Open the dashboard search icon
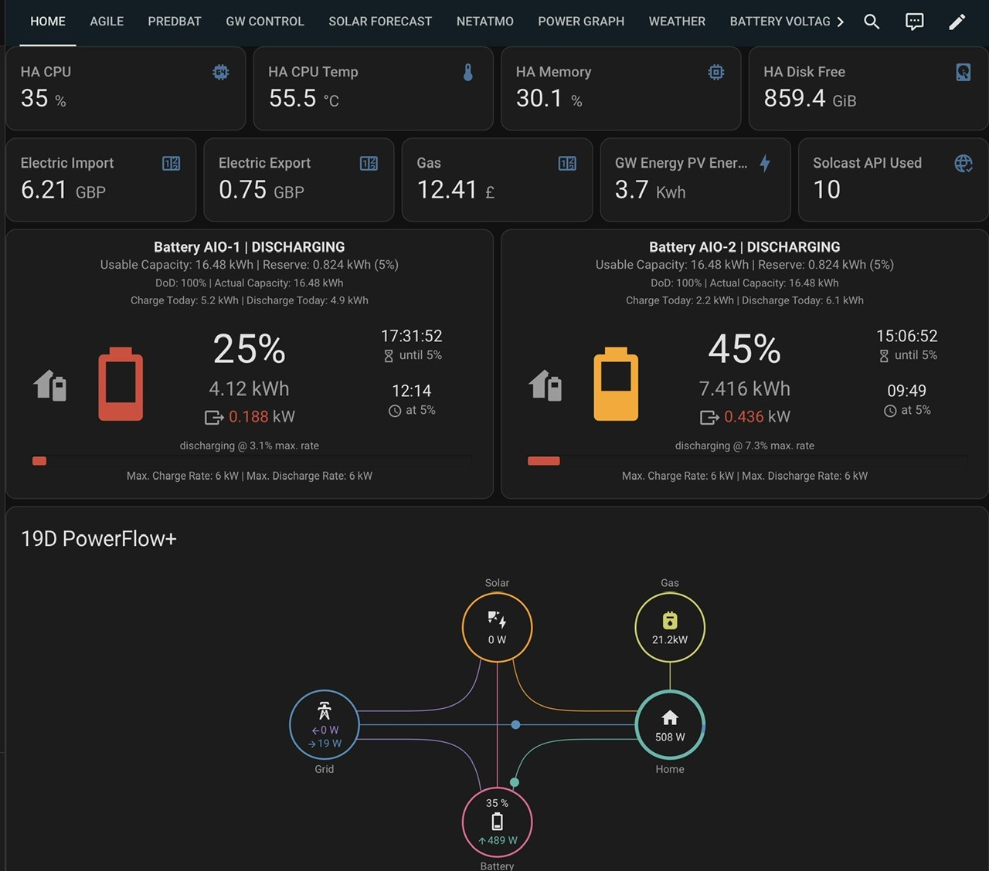 [872, 22]
